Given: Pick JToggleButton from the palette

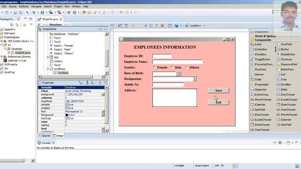Looking at the screenshot, I should click(261, 60).
